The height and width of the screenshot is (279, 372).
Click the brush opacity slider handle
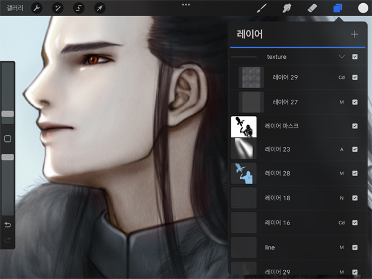click(7, 157)
